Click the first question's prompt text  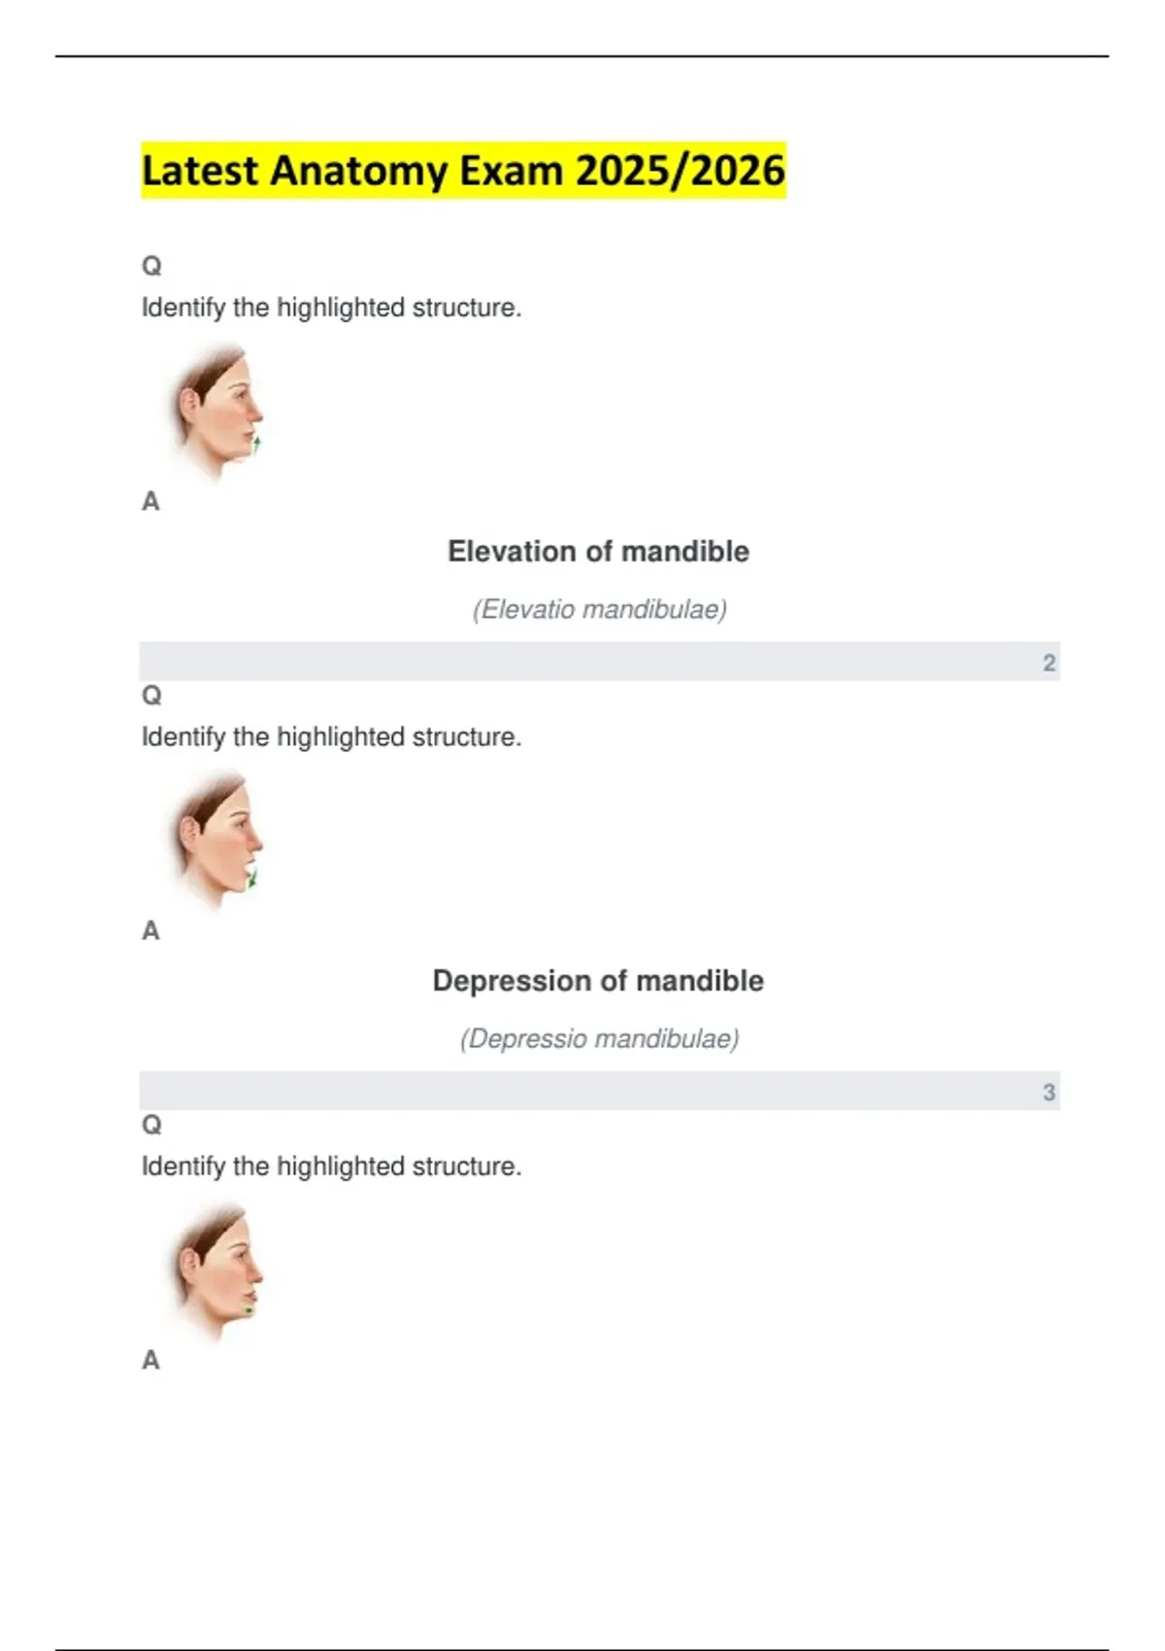tap(331, 308)
